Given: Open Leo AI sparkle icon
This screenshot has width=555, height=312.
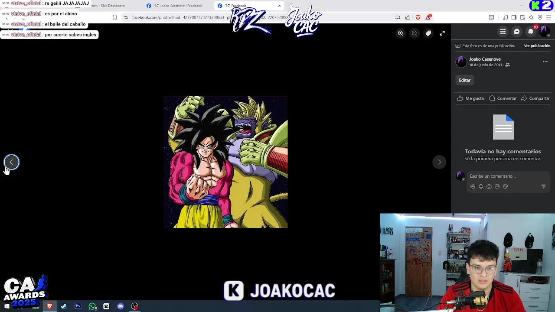Looking at the screenshot, I should coord(531,17).
